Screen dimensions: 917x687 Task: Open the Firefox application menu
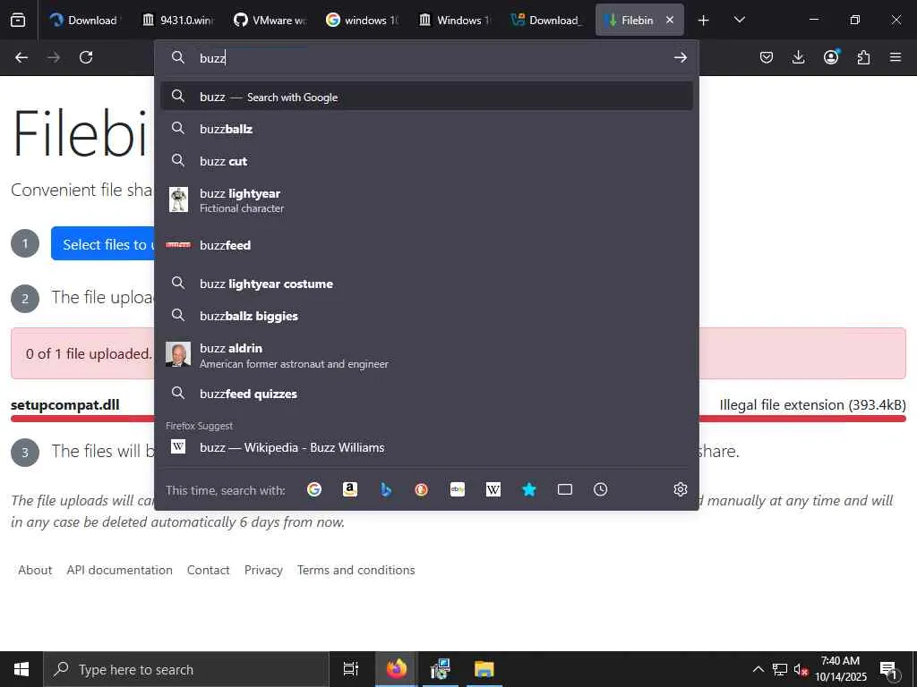896,57
